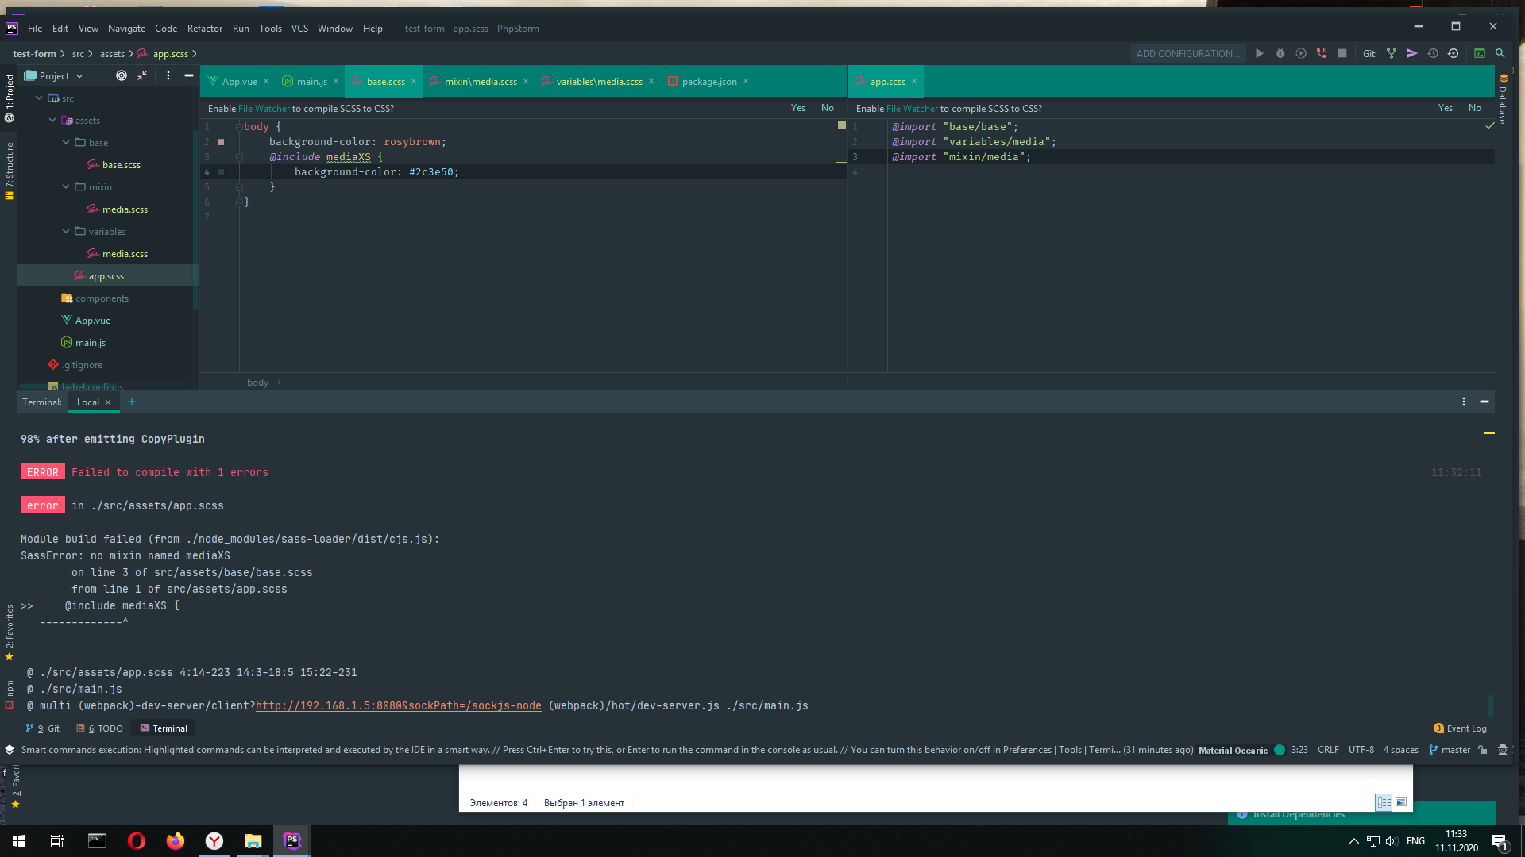The image size is (1525, 857).
Task: Toggle the Structure side tool window
Action: click(x=10, y=171)
